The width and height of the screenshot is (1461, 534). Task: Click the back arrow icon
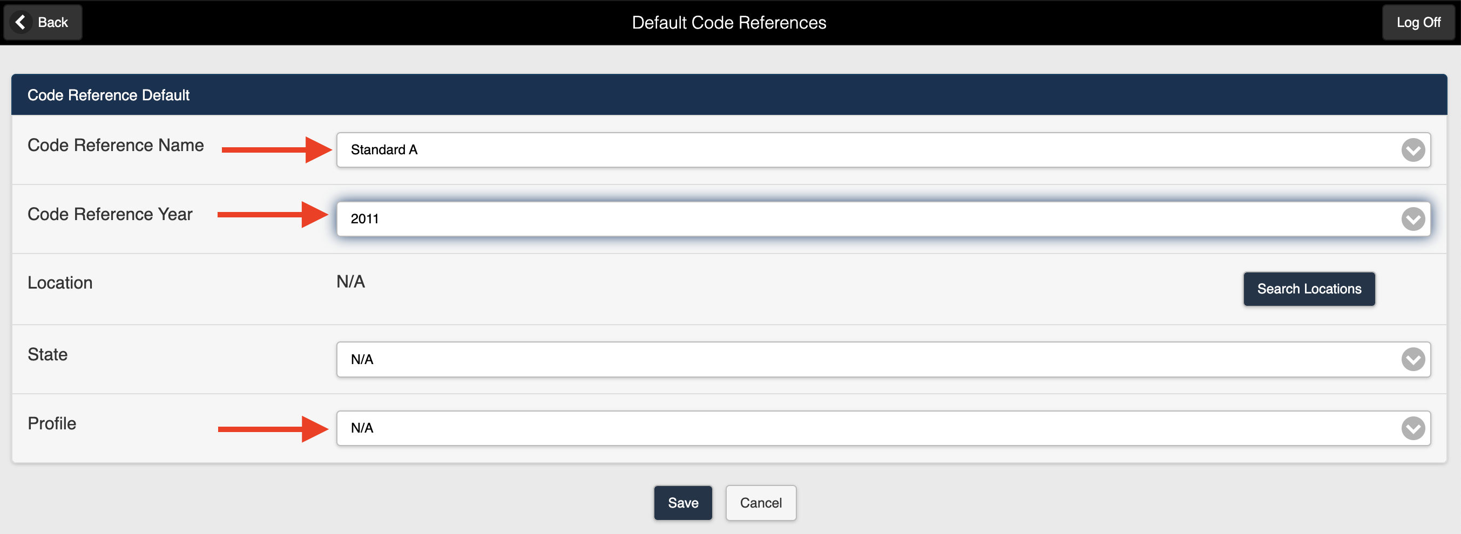21,22
